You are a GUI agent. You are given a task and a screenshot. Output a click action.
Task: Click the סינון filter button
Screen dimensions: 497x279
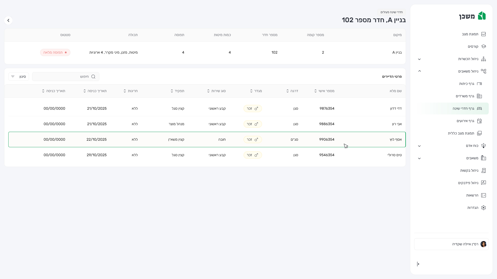click(19, 77)
